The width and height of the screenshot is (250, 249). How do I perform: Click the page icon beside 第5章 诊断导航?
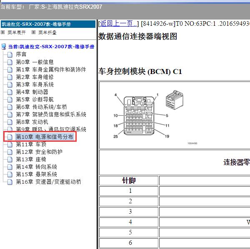10,99
